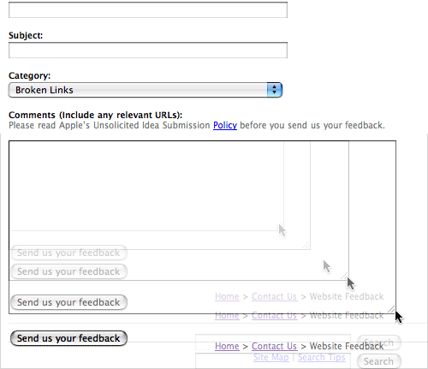
Task: Click the faded topmost Send us your feedback button
Action: tap(68, 253)
